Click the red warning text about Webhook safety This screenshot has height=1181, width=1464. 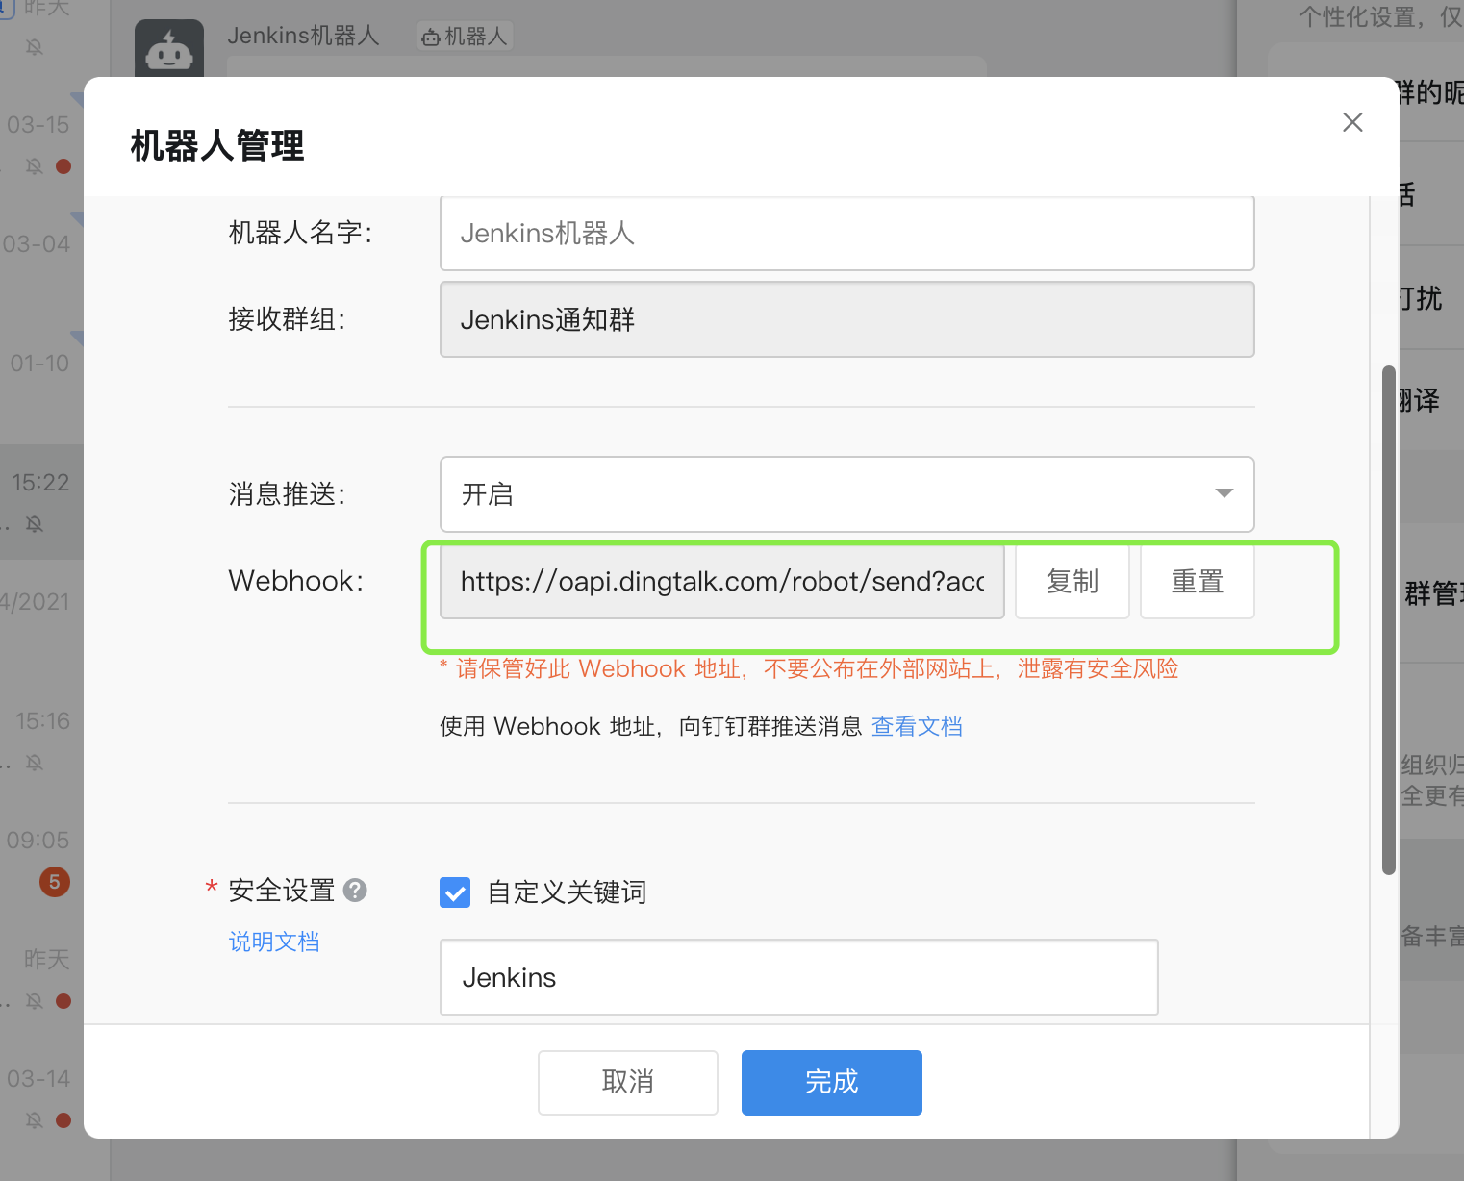809,668
